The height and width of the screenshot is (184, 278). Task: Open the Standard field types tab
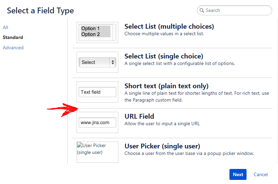pyautogui.click(x=13, y=37)
